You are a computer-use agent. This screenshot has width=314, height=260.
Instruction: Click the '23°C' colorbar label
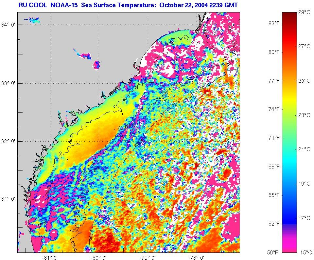(x=305, y=115)
